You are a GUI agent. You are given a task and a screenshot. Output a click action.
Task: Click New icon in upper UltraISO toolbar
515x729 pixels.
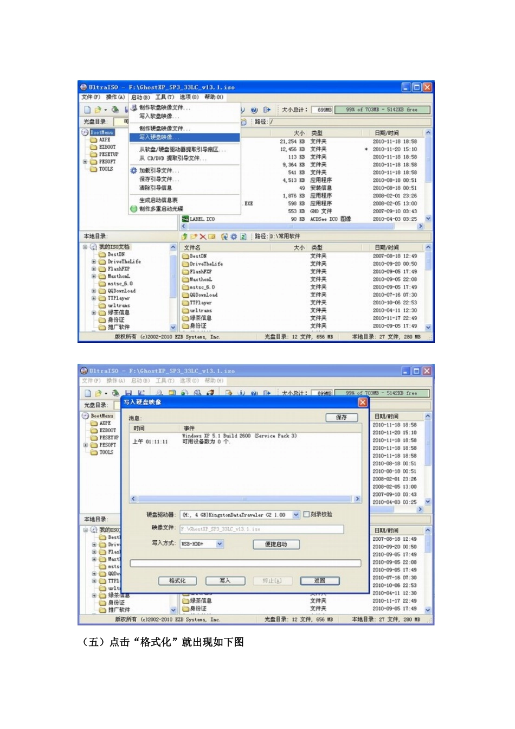tap(87, 110)
